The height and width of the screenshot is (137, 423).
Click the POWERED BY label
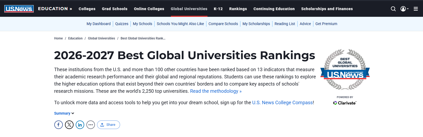click(x=345, y=97)
